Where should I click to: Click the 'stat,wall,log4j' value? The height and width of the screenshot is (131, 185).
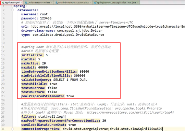pos(52,117)
